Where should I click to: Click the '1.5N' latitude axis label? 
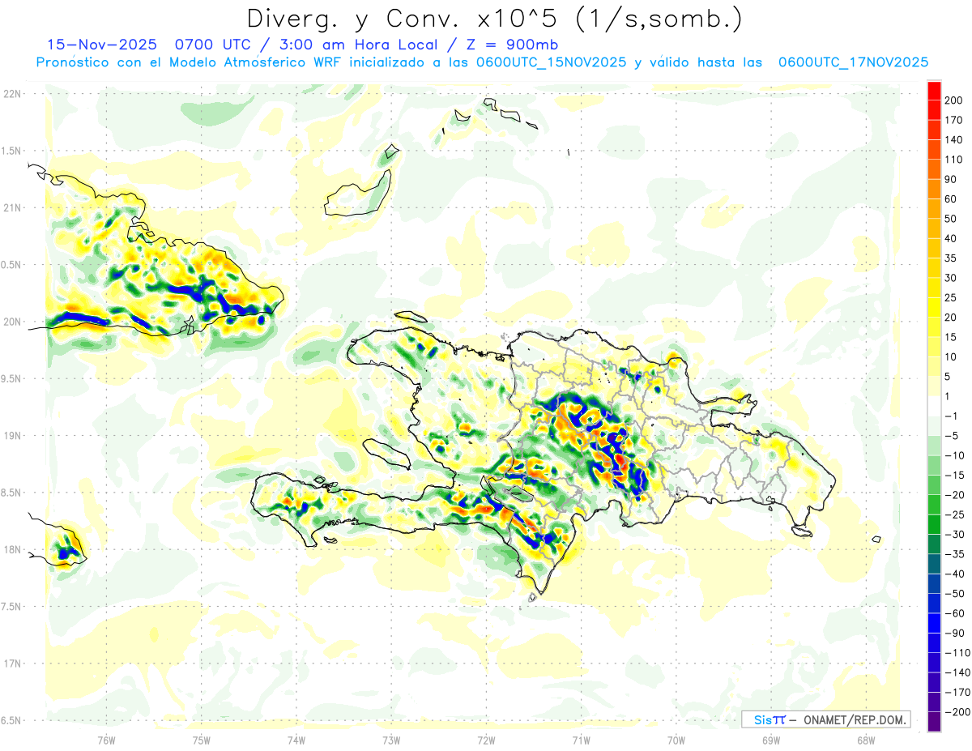coord(11,151)
